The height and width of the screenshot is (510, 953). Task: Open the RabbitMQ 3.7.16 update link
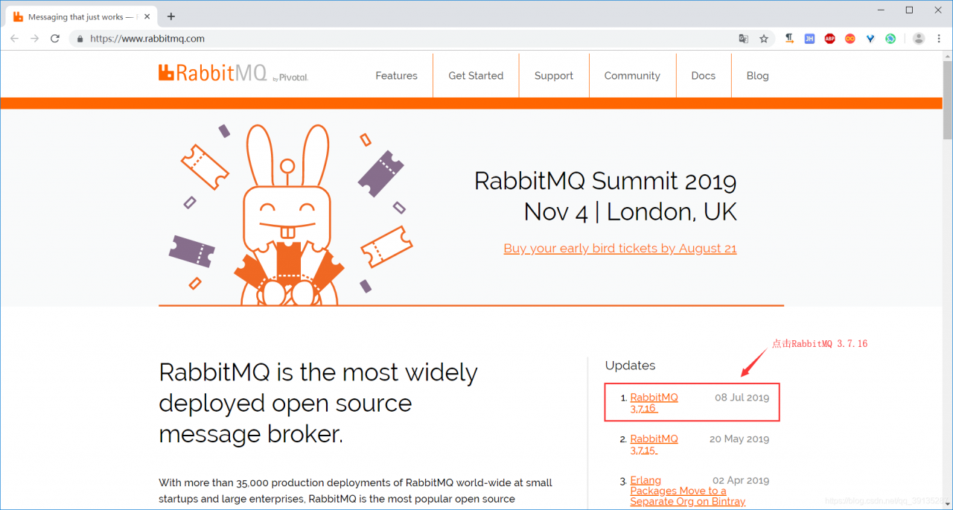click(x=654, y=403)
